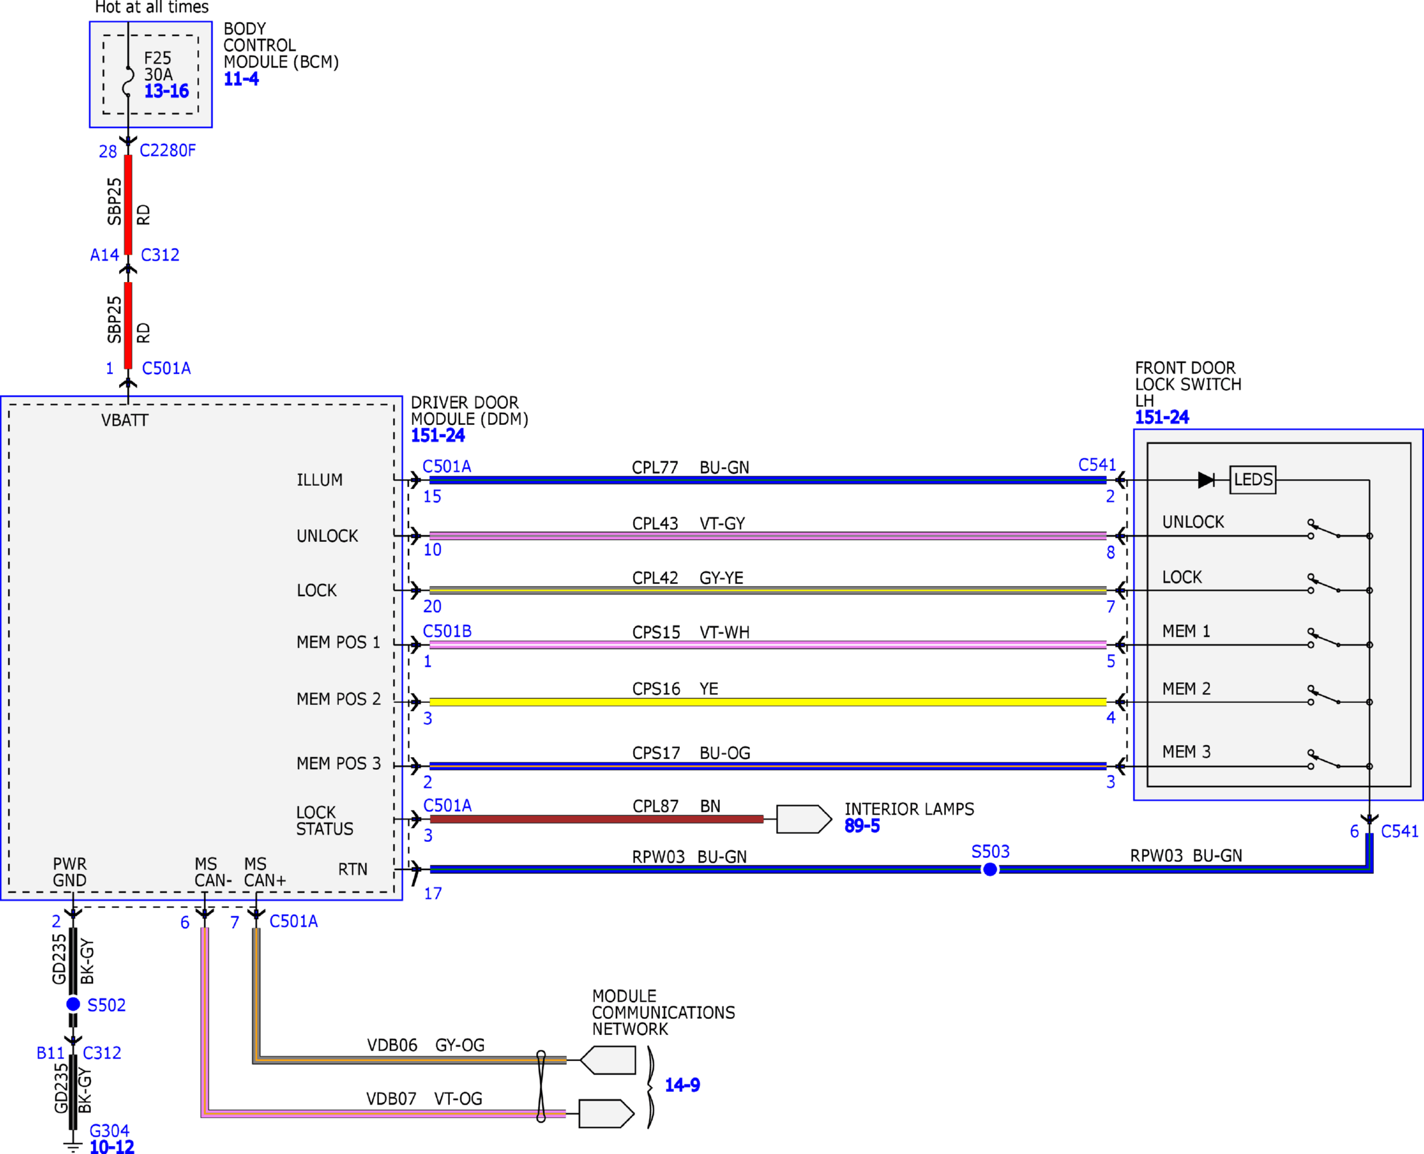Click the MODULE COMMUNICATIONS NETWORK label
This screenshot has width=1424, height=1154.
[x=663, y=1012]
